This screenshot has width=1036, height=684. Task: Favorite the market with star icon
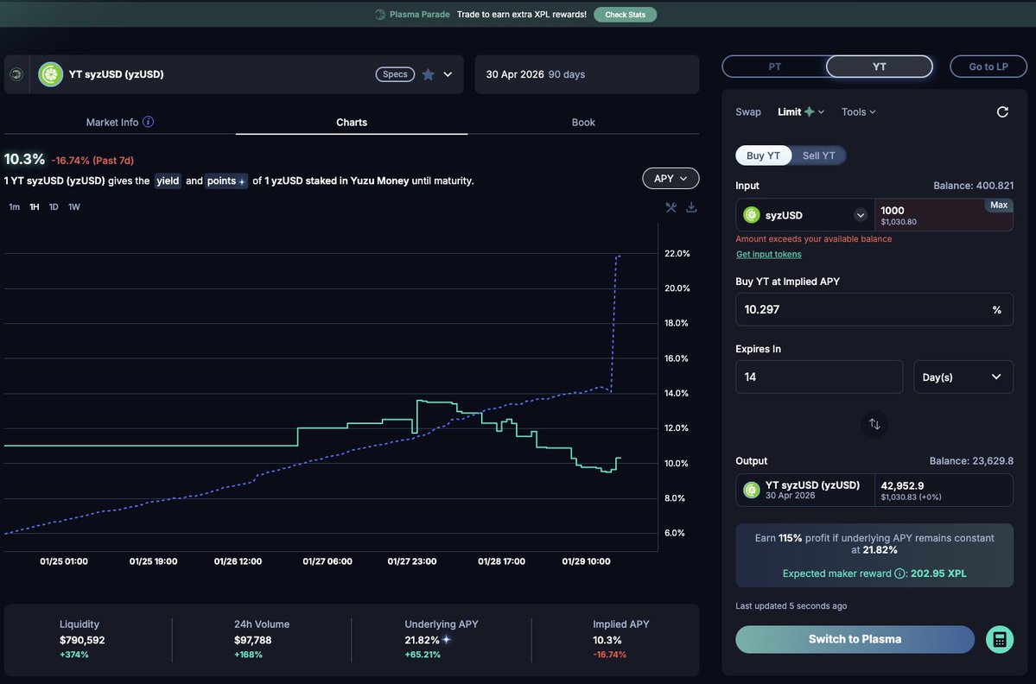428,74
